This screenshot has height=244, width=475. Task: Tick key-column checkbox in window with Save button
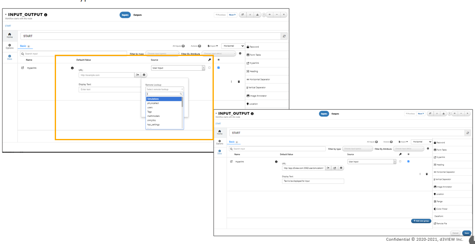coord(400,161)
